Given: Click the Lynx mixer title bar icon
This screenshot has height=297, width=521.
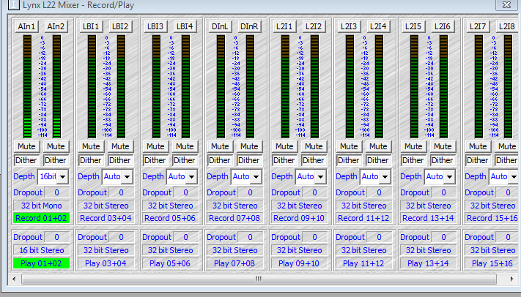Looking at the screenshot, I should (x=14, y=4).
